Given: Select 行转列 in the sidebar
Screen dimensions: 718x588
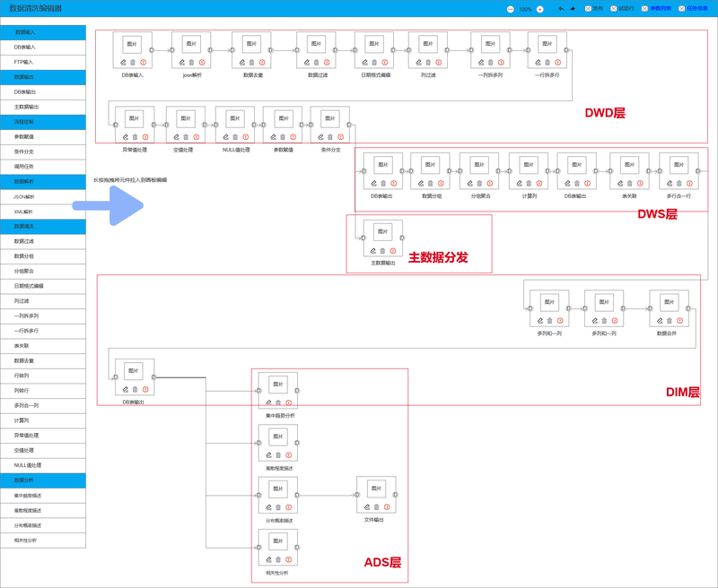Looking at the screenshot, I should (43, 376).
